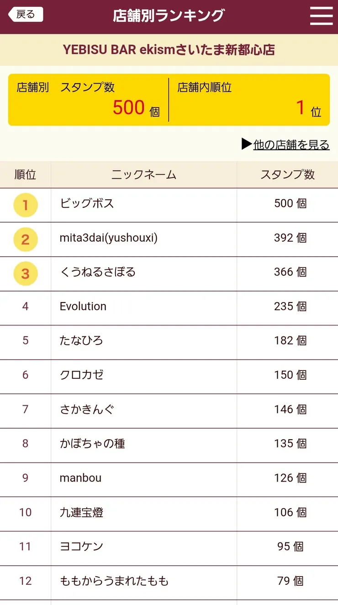
Task: Select the くうねるさぼる nickname entry
Action: [98, 272]
